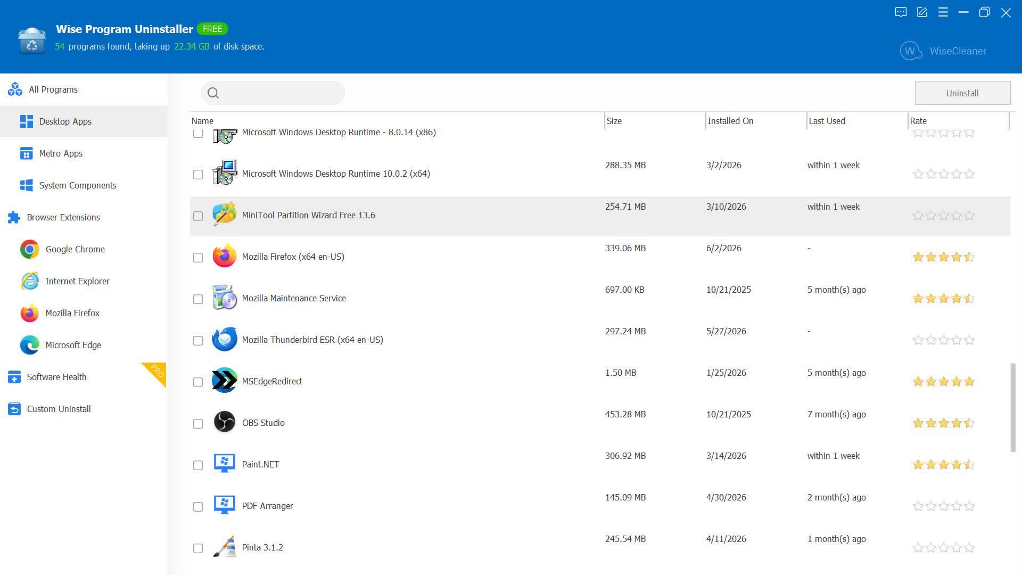Click the FREE edition badge
The height and width of the screenshot is (575, 1022).
click(212, 29)
